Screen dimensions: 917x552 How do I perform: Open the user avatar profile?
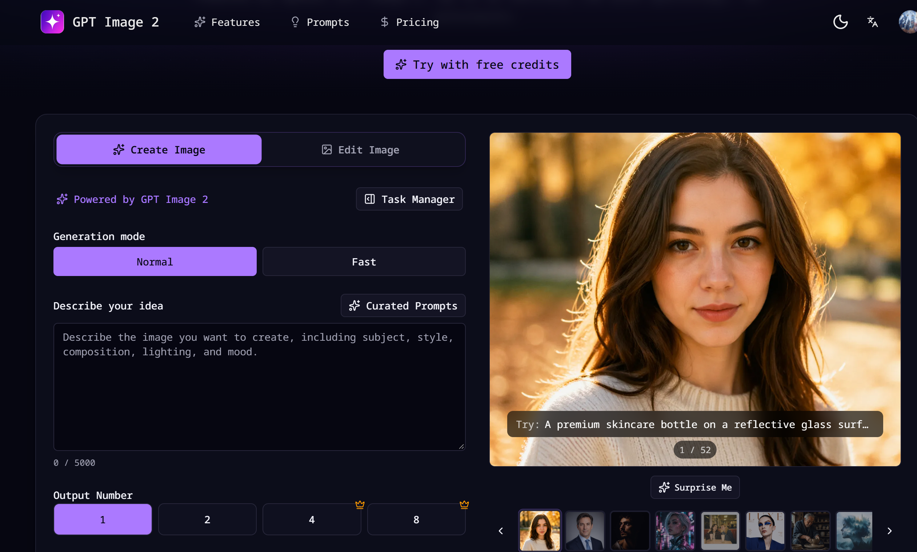[x=908, y=22]
